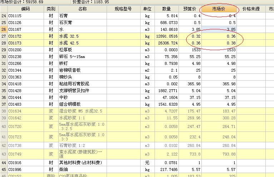274x177 pixels.
Task: Select the 价差合计 total 1183.95
Action: coord(101,2)
